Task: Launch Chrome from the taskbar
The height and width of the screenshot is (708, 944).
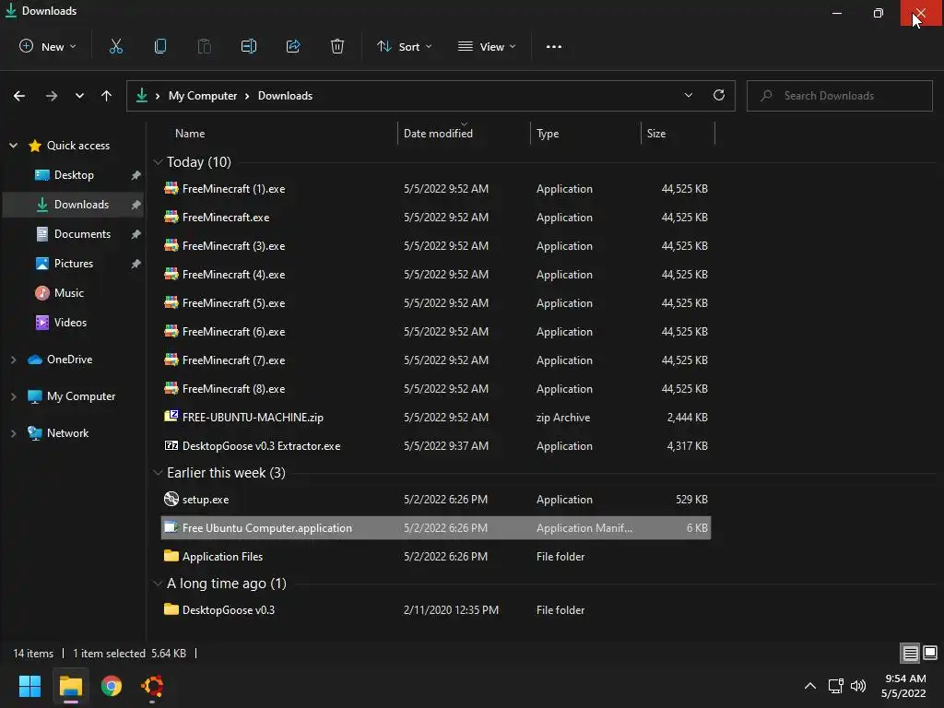Action: (112, 686)
